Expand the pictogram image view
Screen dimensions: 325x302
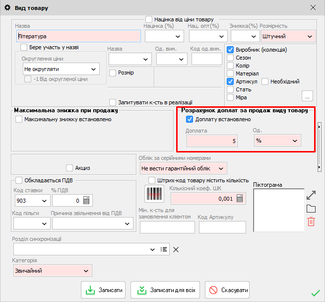[311, 195]
